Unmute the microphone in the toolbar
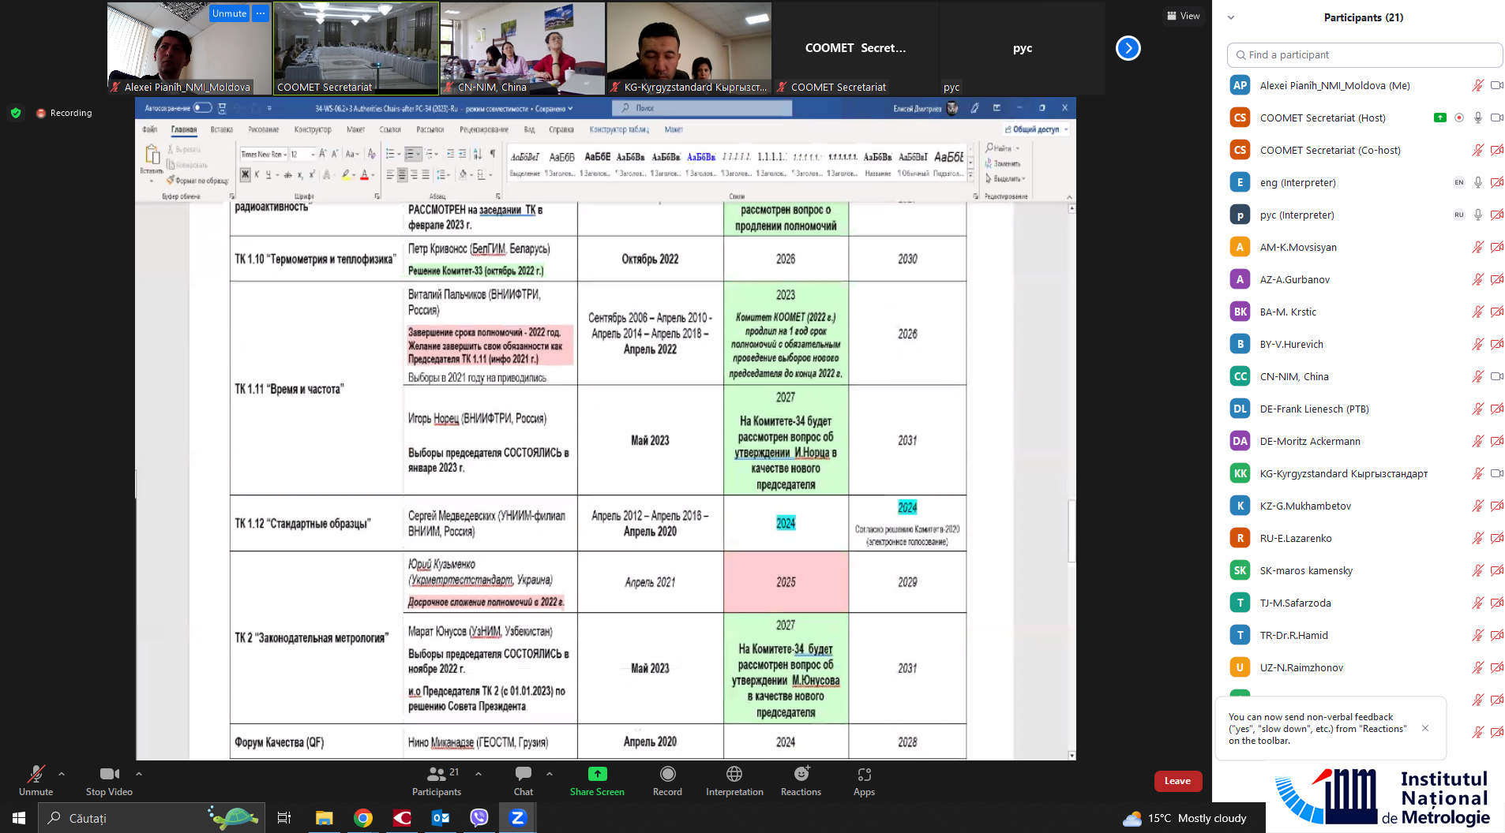The height and width of the screenshot is (833, 1505). point(36,774)
